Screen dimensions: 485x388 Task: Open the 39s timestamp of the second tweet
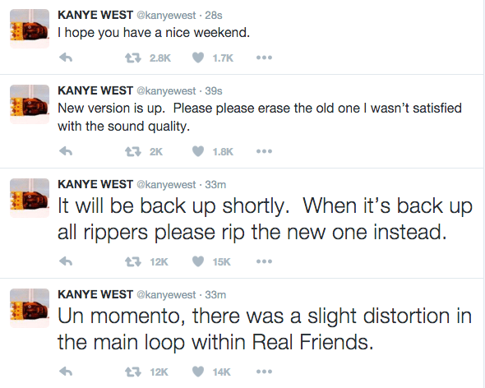pos(214,90)
